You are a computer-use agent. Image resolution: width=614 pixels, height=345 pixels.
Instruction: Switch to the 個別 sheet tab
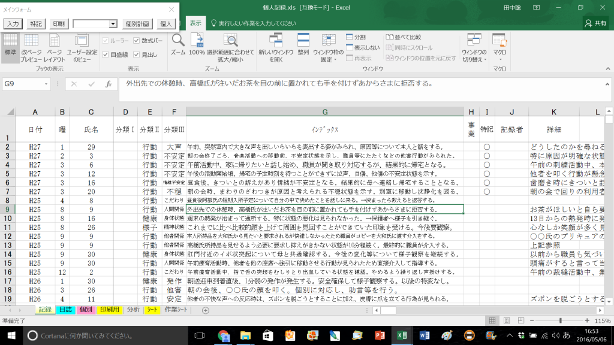(x=86, y=310)
